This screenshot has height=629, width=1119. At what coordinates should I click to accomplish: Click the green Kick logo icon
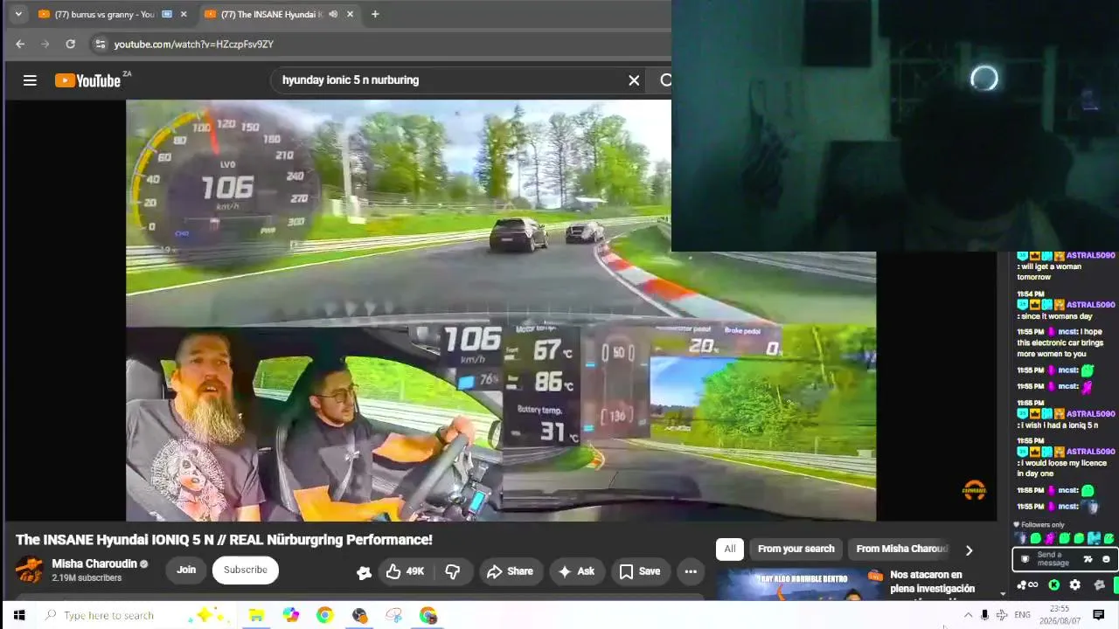click(1054, 585)
